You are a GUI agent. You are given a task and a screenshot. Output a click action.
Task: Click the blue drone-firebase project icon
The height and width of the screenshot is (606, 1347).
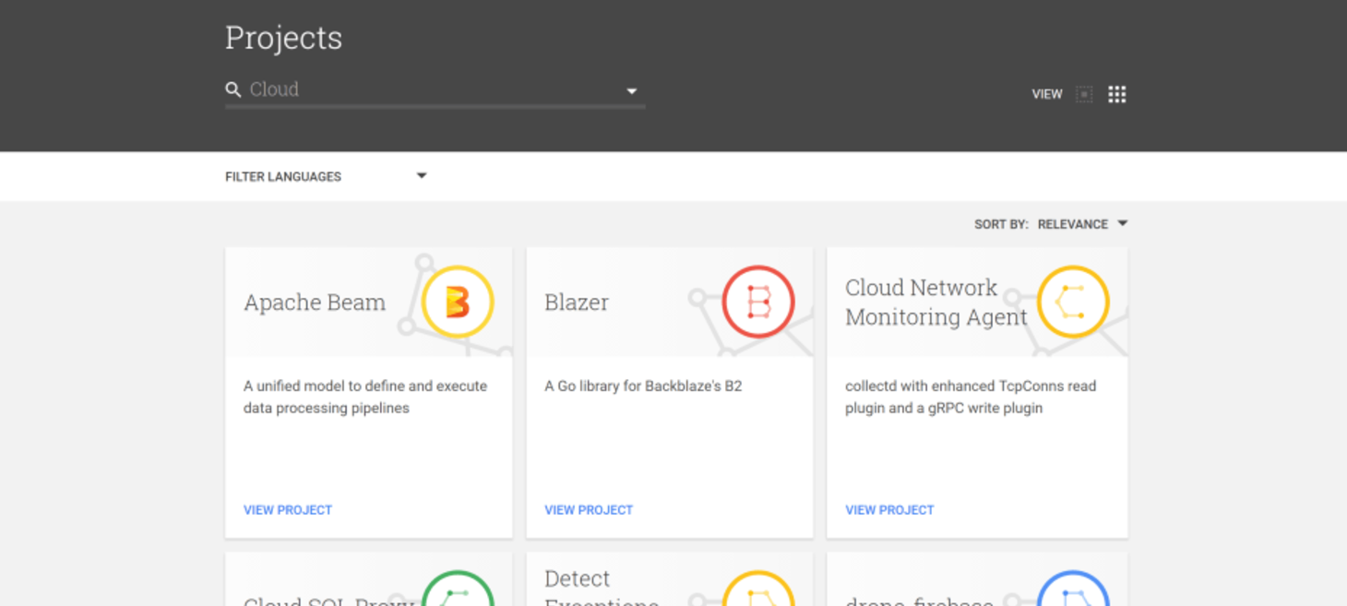1073,588
